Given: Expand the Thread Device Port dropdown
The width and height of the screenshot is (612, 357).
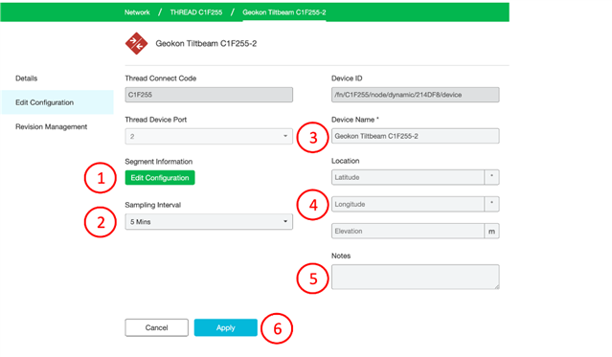Looking at the screenshot, I should (x=209, y=136).
